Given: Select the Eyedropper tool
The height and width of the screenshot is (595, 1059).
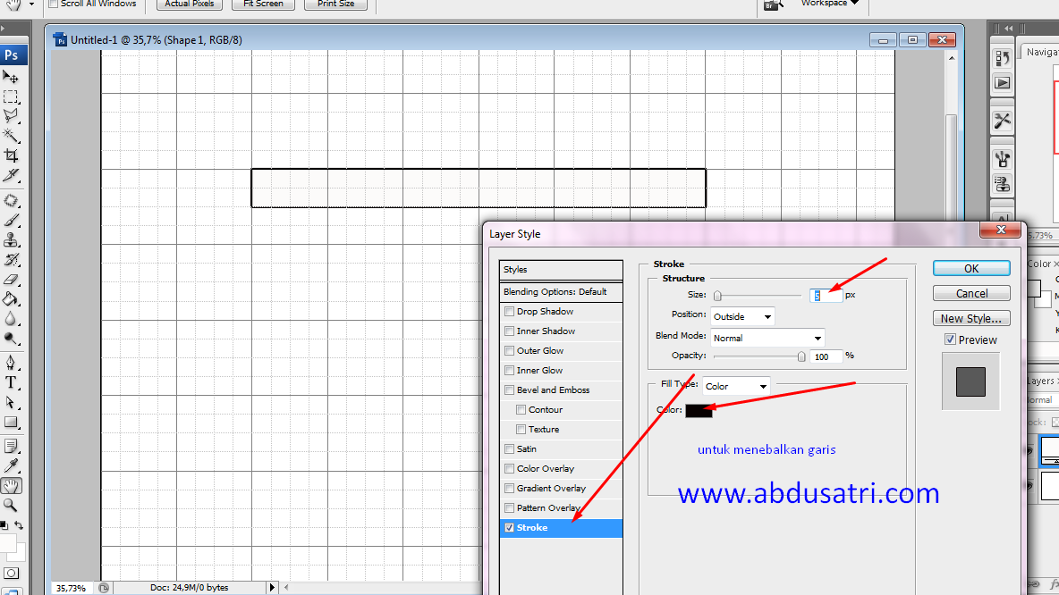Looking at the screenshot, I should pyautogui.click(x=11, y=466).
